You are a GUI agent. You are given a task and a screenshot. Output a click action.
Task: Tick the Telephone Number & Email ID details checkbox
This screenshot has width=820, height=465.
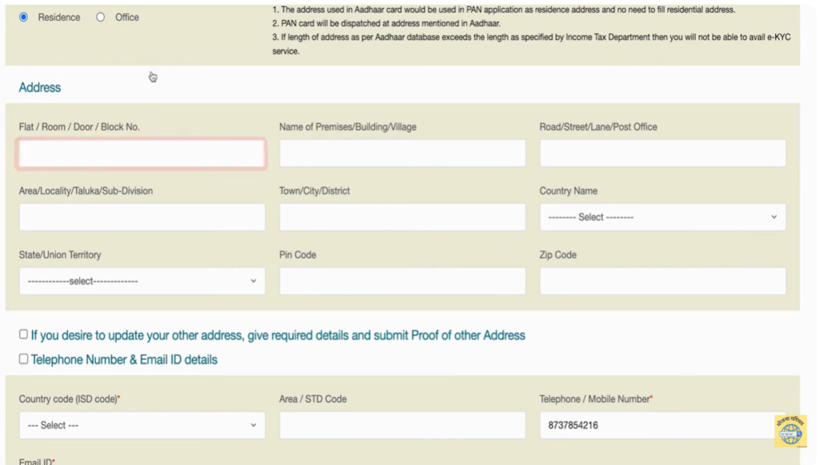(23, 359)
